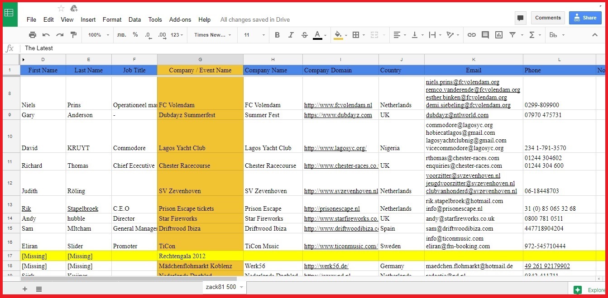Open the text rotation dropdown

pyautogui.click(x=452, y=35)
